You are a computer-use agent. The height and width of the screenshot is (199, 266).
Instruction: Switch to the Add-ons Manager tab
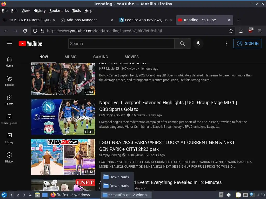[87, 20]
